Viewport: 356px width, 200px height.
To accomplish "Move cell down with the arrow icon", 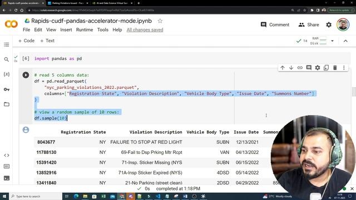I will coord(291,68).
